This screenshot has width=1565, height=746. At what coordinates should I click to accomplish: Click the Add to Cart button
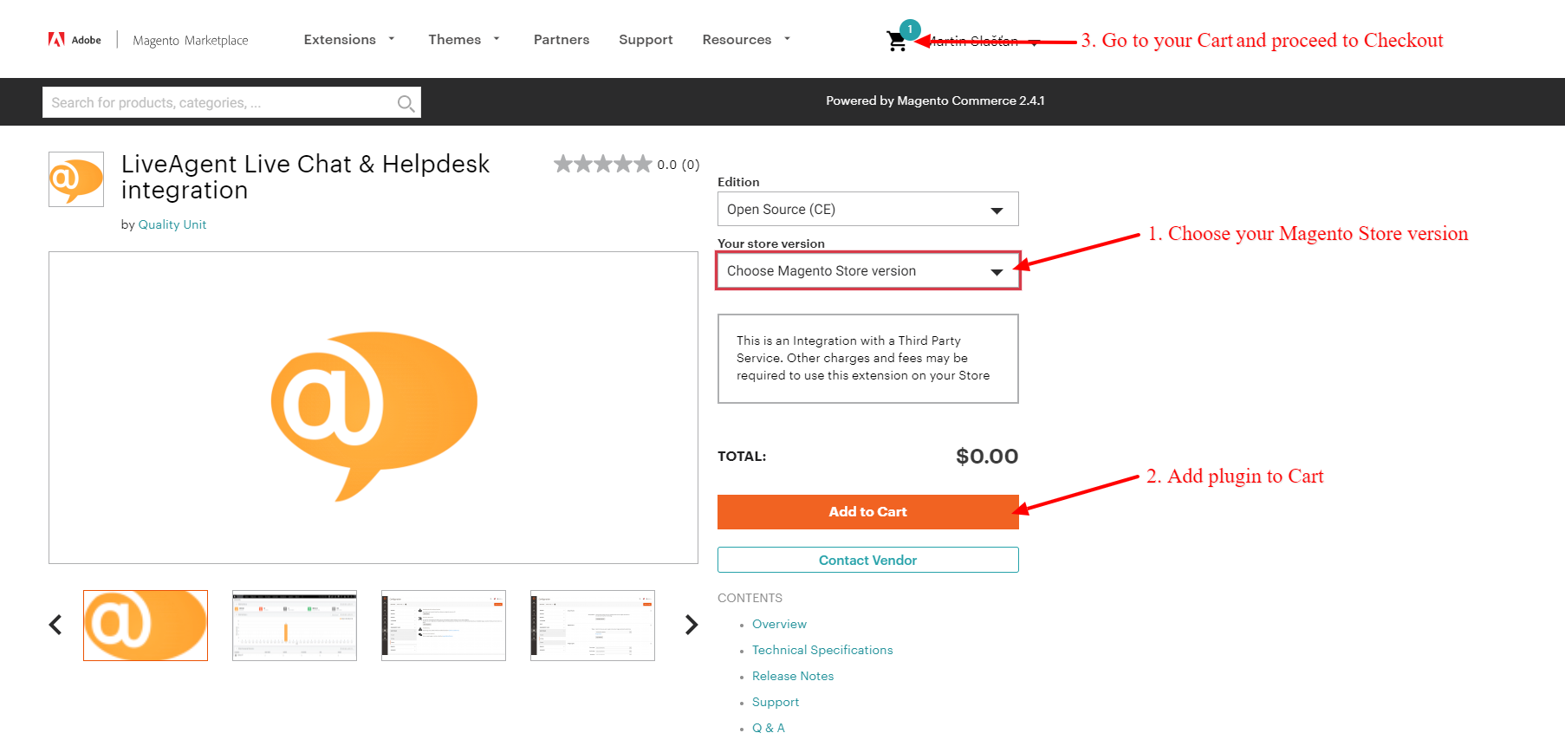867,512
